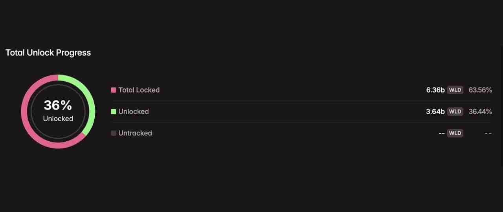Screen dimensions: 503x212
Task: Click the WLD badge in Untracked row
Action: coord(455,133)
